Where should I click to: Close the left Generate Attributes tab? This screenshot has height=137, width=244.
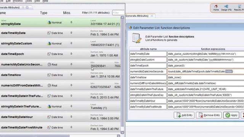click(x=23, y=7)
